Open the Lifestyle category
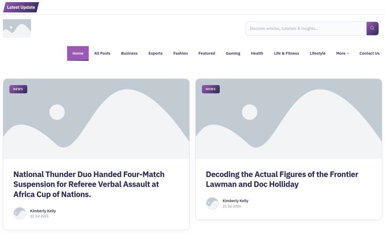385x240 pixels. click(318, 53)
